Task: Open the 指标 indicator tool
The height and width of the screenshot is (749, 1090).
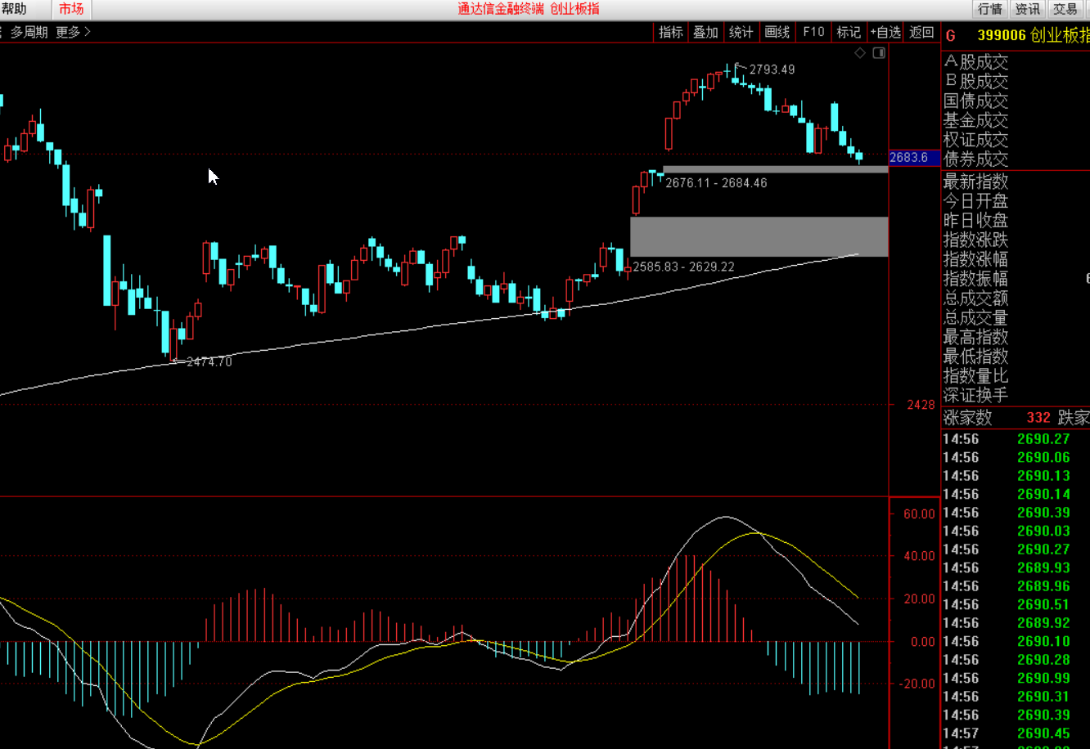Action: pyautogui.click(x=671, y=32)
